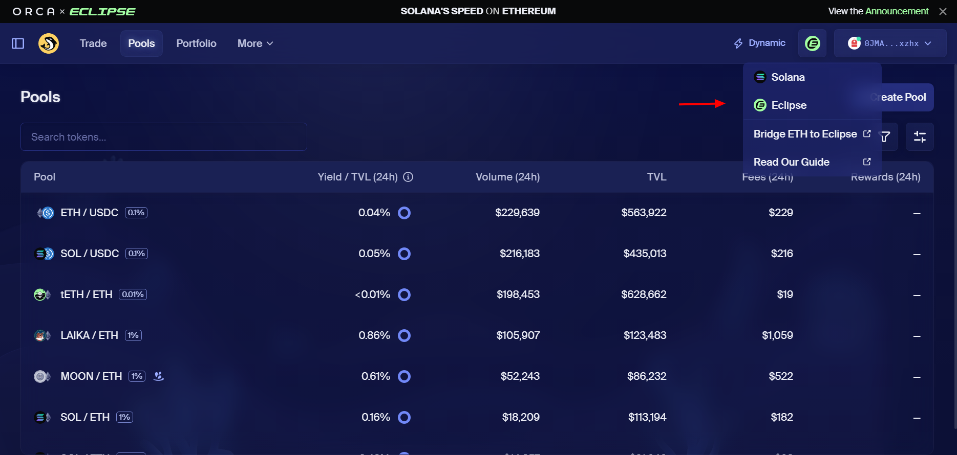Toggle the sidebar panel icon
The image size is (957, 455).
[18, 43]
